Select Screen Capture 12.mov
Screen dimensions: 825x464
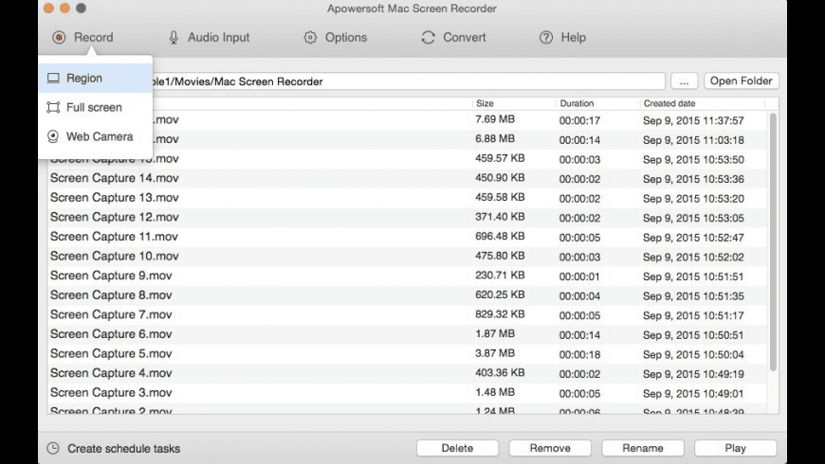click(114, 217)
